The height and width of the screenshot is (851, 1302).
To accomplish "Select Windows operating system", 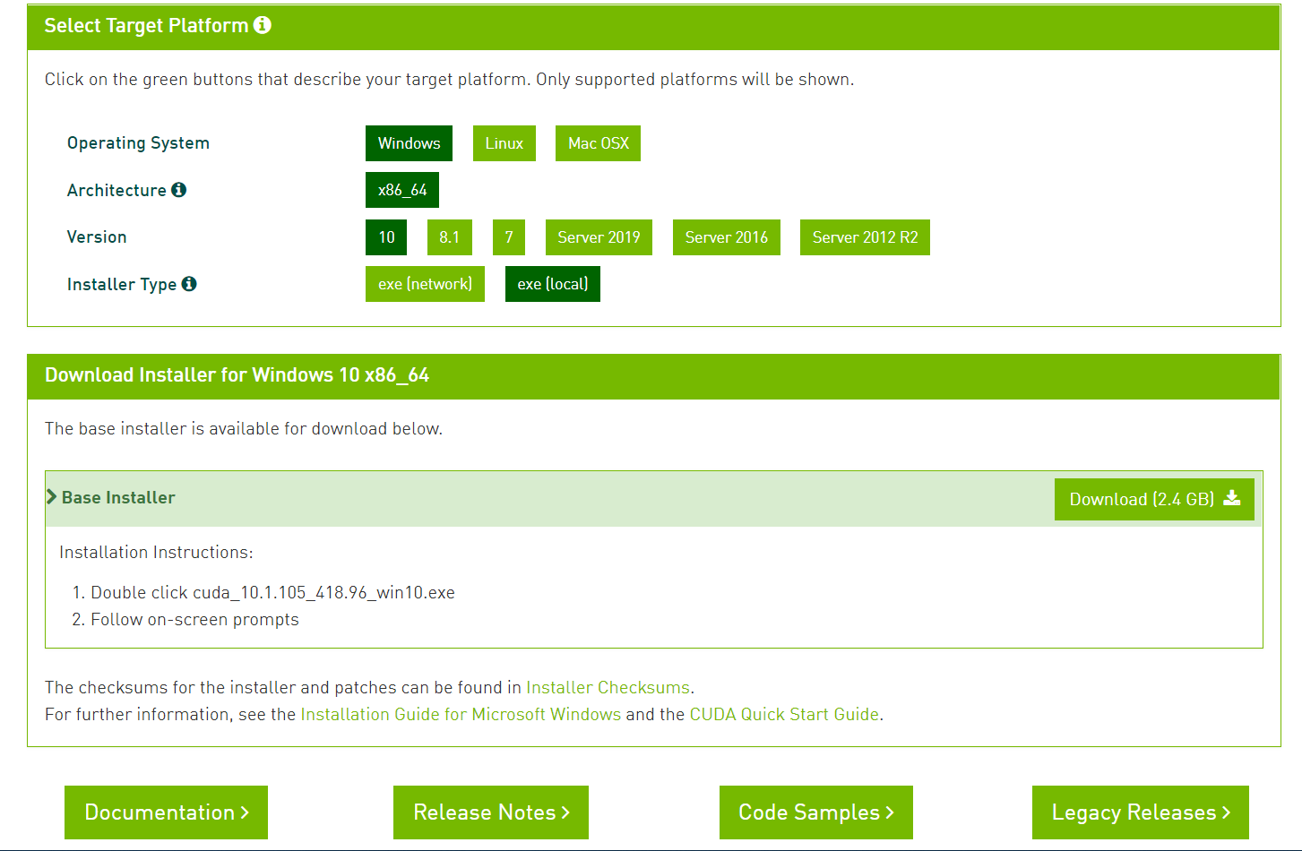I will tap(409, 143).
